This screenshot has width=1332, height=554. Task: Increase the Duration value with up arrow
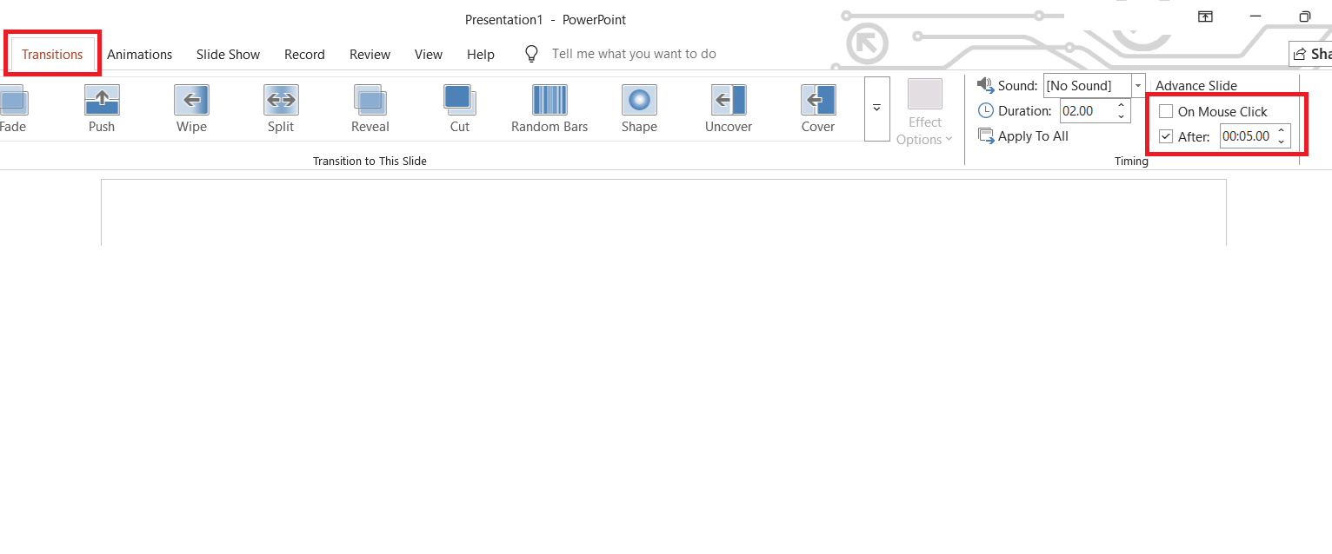pyautogui.click(x=1121, y=106)
